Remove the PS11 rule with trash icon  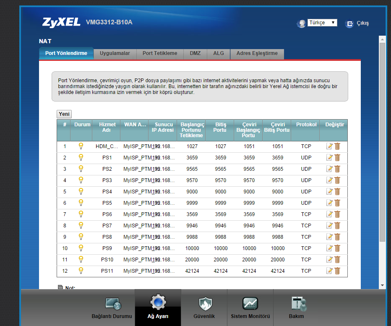point(337,271)
